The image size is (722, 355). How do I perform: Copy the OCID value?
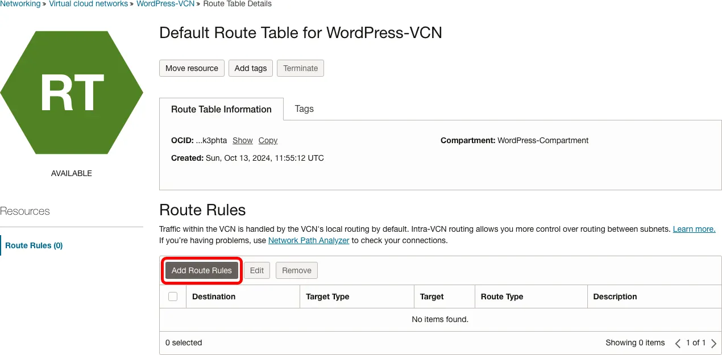pyautogui.click(x=268, y=140)
